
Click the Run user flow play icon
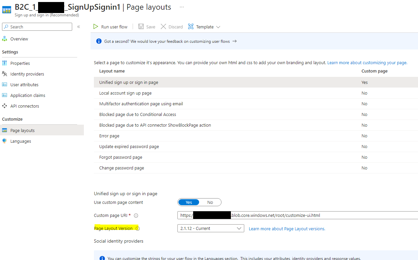pyautogui.click(x=96, y=27)
